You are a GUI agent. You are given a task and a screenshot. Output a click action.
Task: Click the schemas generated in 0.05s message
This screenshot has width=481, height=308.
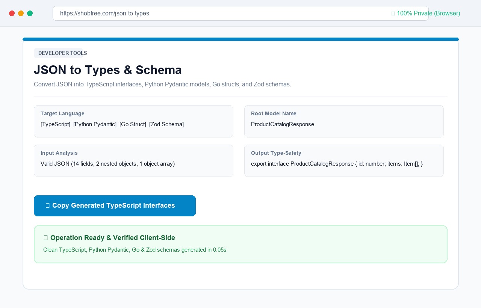click(x=135, y=250)
